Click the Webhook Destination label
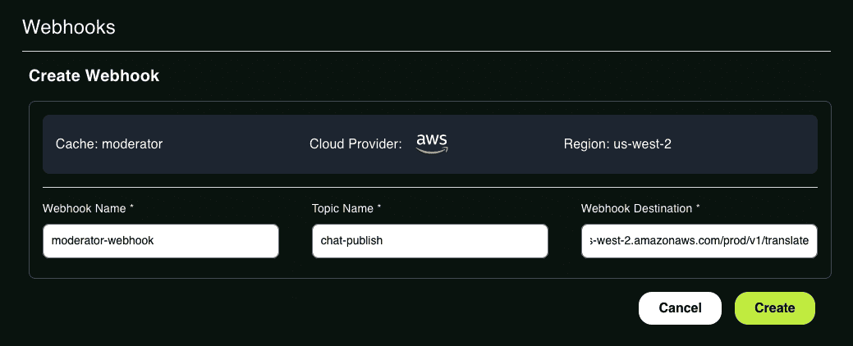Viewport: 853px width, 346px height. click(x=636, y=208)
